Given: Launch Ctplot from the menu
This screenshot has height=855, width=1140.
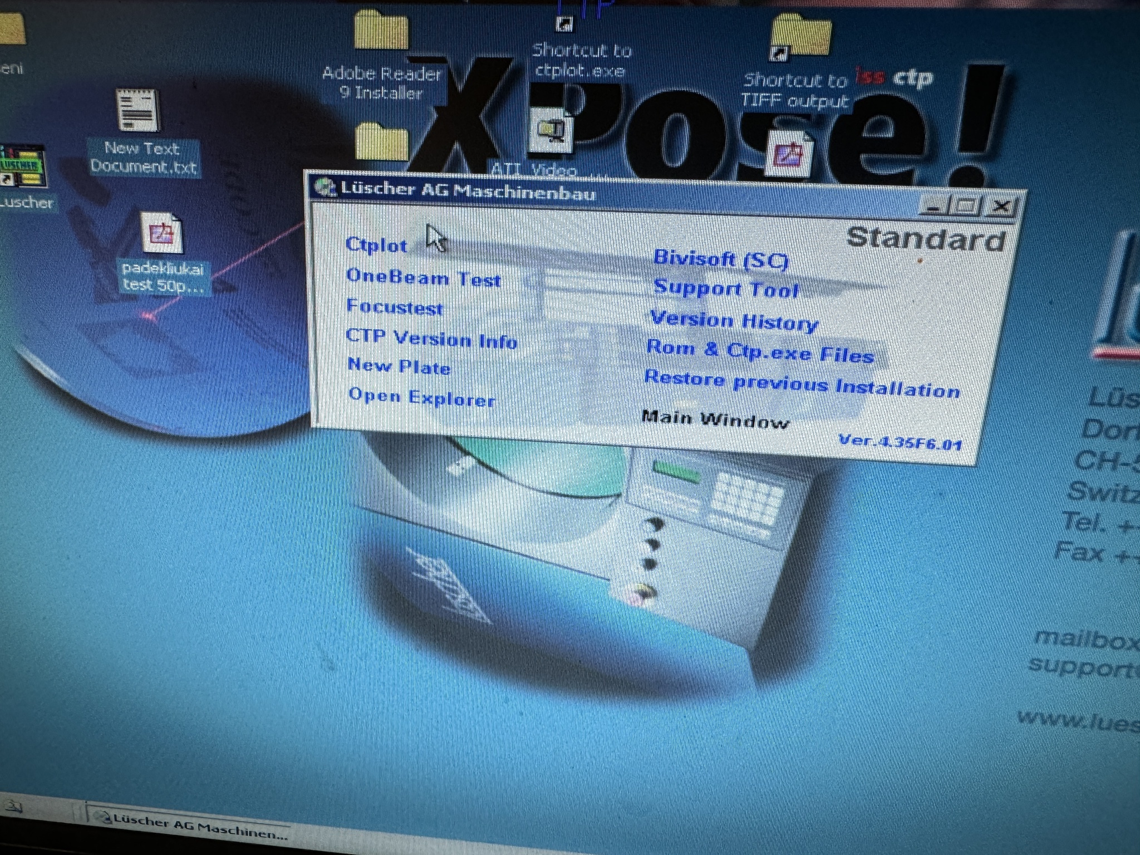Looking at the screenshot, I should click(376, 245).
